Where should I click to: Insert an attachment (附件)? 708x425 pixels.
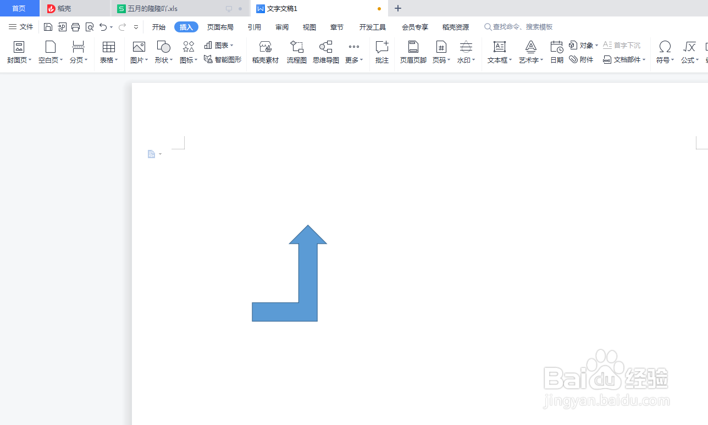(581, 59)
